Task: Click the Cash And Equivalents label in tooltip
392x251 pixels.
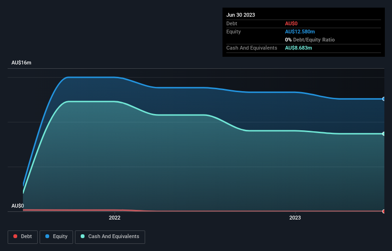Action: [x=252, y=48]
